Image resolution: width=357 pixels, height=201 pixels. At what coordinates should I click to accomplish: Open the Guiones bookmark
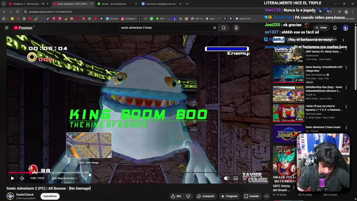(x=112, y=19)
